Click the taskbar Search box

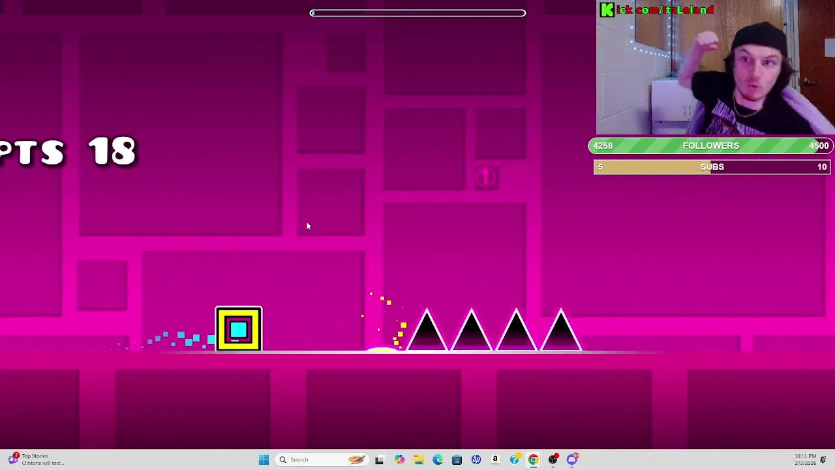[322, 460]
